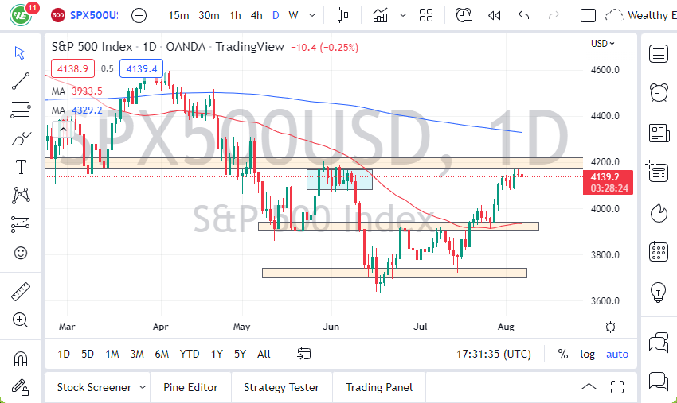This screenshot has height=403, width=677.
Task: Switch to the 4h timeframe
Action: (x=256, y=15)
